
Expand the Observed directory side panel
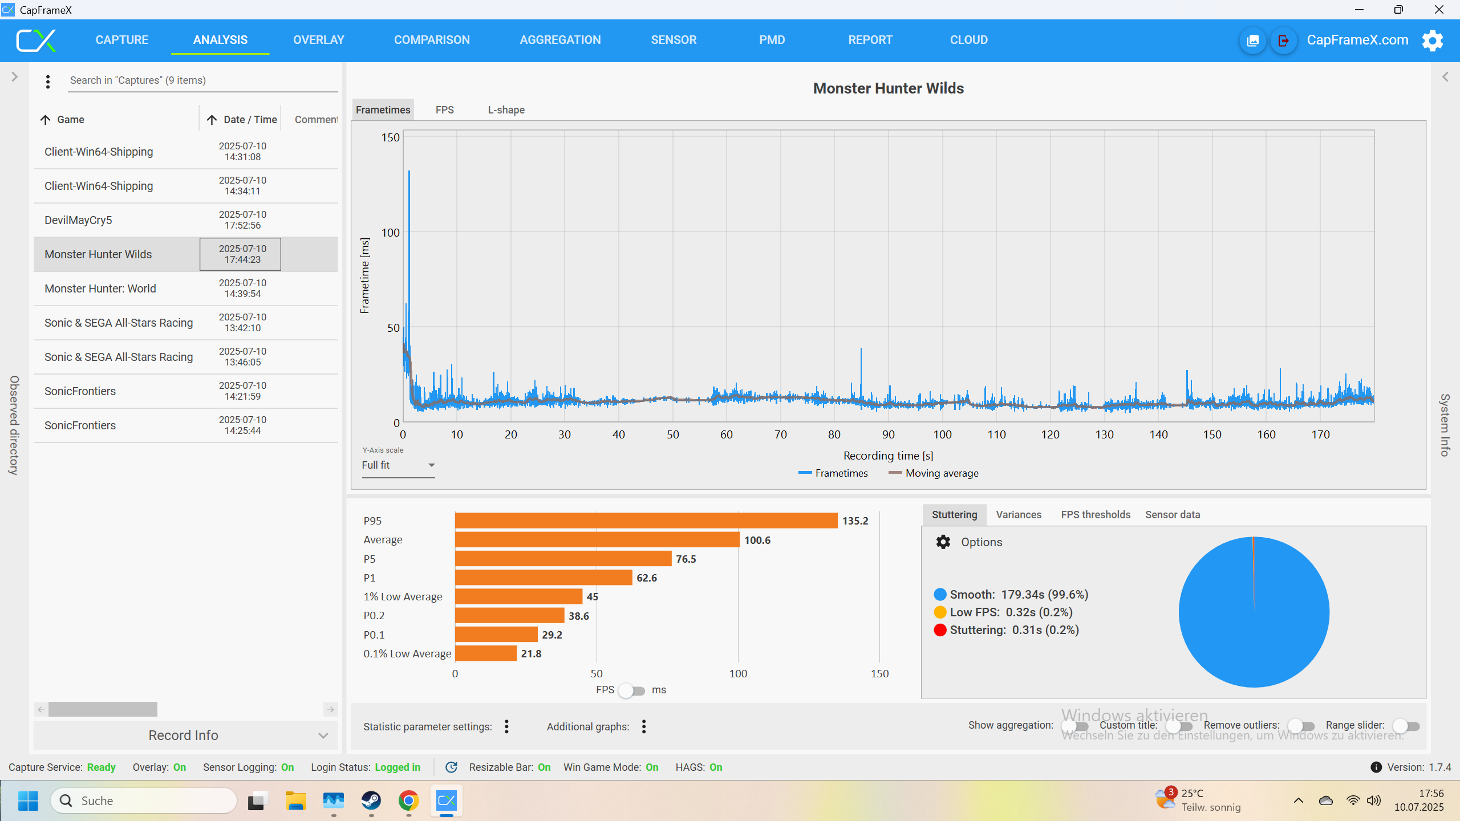tap(15, 77)
